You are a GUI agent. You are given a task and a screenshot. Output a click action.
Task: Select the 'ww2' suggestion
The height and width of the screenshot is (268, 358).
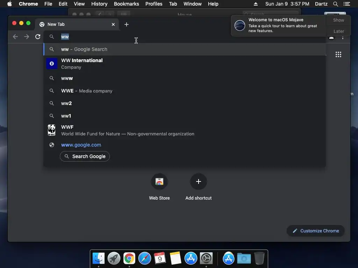185,103
